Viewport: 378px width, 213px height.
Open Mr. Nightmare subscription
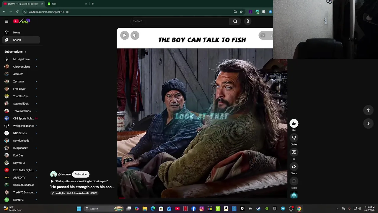21,59
